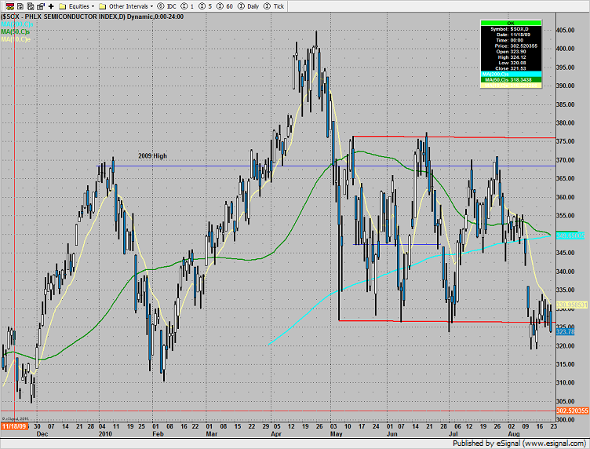Click the red and yellow link chart icon

pyautogui.click(x=10, y=6)
